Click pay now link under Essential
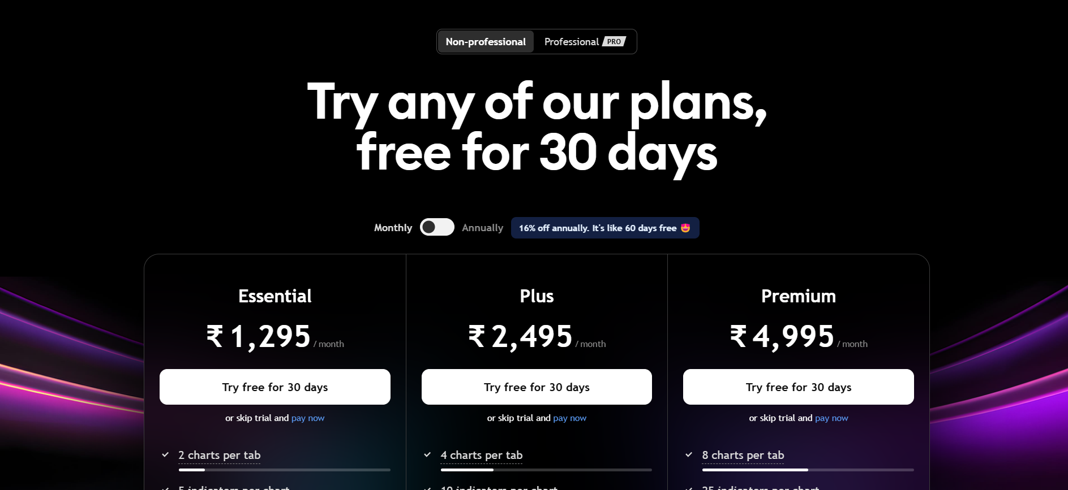Image resolution: width=1068 pixels, height=490 pixels. [308, 418]
